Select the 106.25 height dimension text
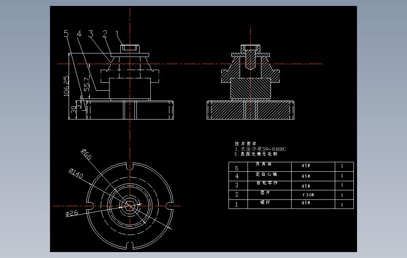Image resolution: width=407 pixels, height=258 pixels. click(x=67, y=86)
